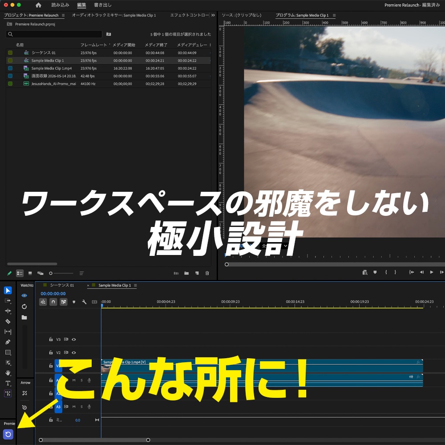
Task: Switch Project panel to list view
Action: (x=20, y=273)
